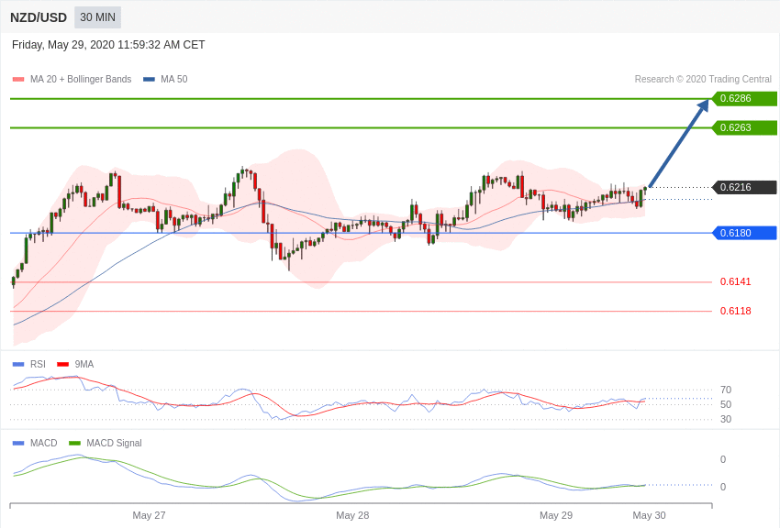Click the blue MACD legend swatch

18,443
